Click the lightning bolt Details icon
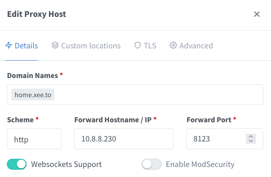The width and height of the screenshot is (271, 177). (x=8, y=46)
